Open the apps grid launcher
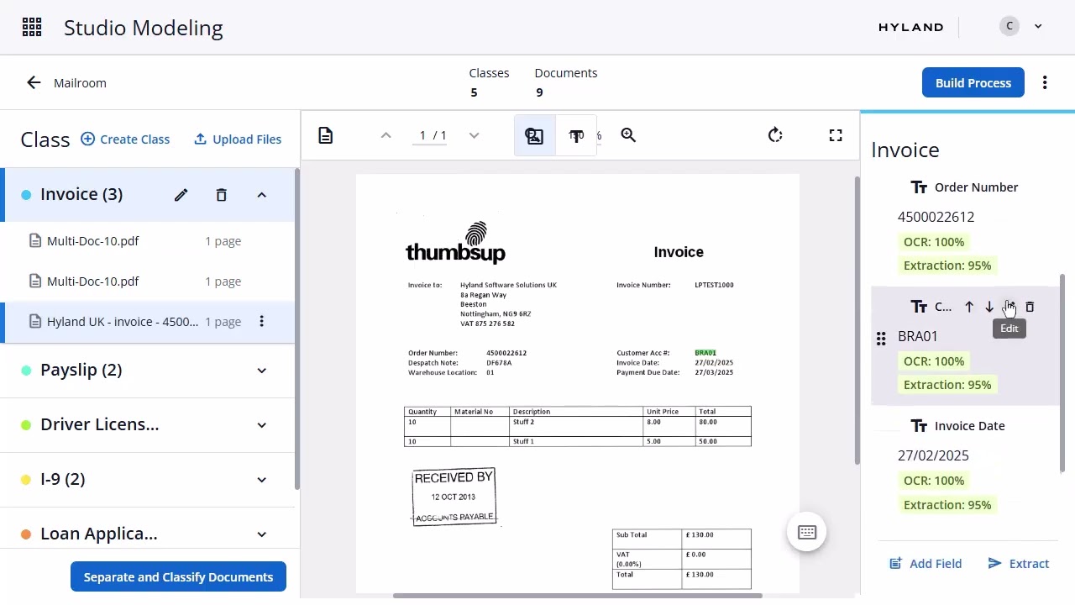 [32, 28]
